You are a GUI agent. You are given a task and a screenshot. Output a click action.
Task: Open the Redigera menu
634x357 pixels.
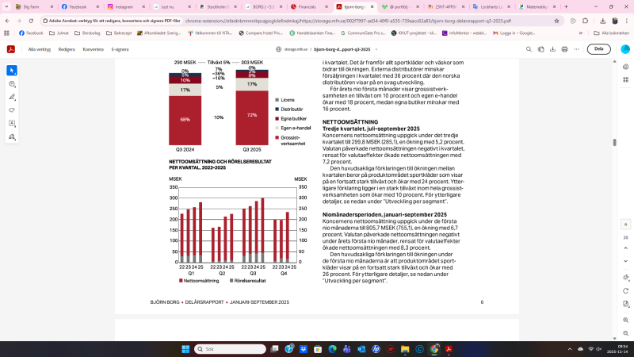pos(67,49)
